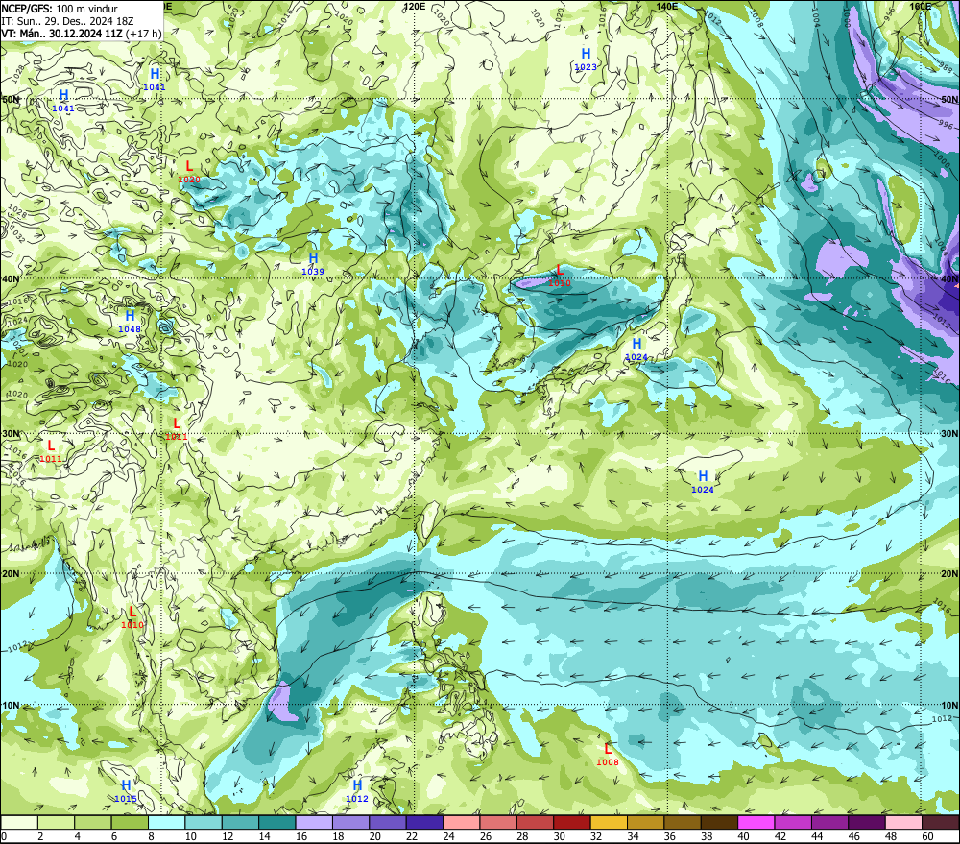Pick the pale cream 0–2 legend swatch
The height and width of the screenshot is (844, 960).
click(19, 822)
